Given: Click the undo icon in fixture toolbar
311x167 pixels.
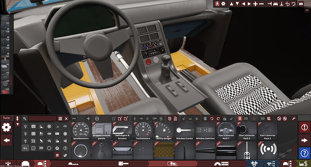Looking at the screenshot, I should pos(212,119).
